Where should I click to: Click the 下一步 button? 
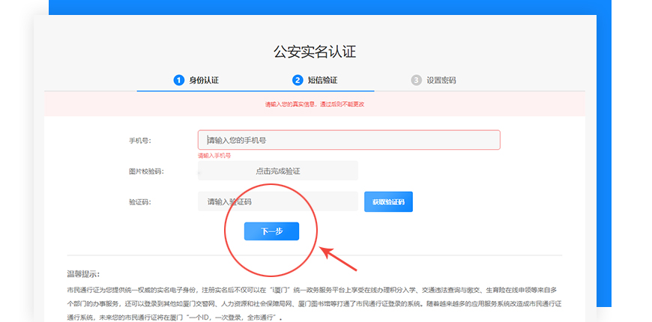tap(271, 231)
